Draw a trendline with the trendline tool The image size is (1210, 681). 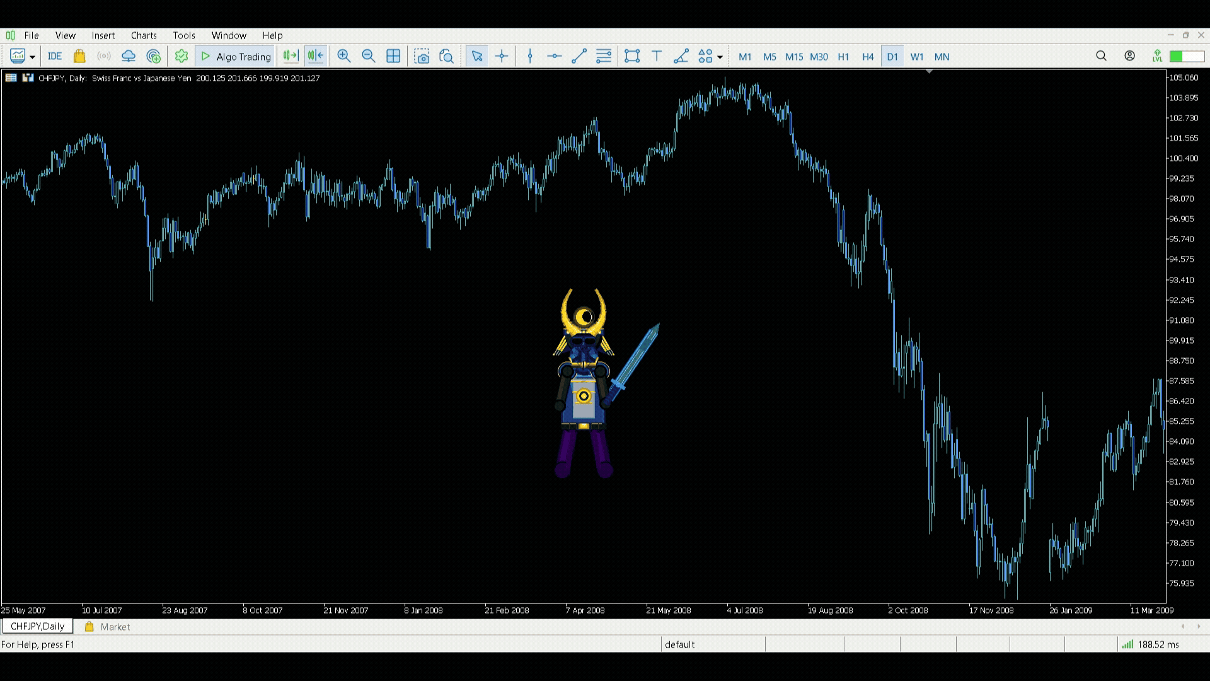pos(579,57)
